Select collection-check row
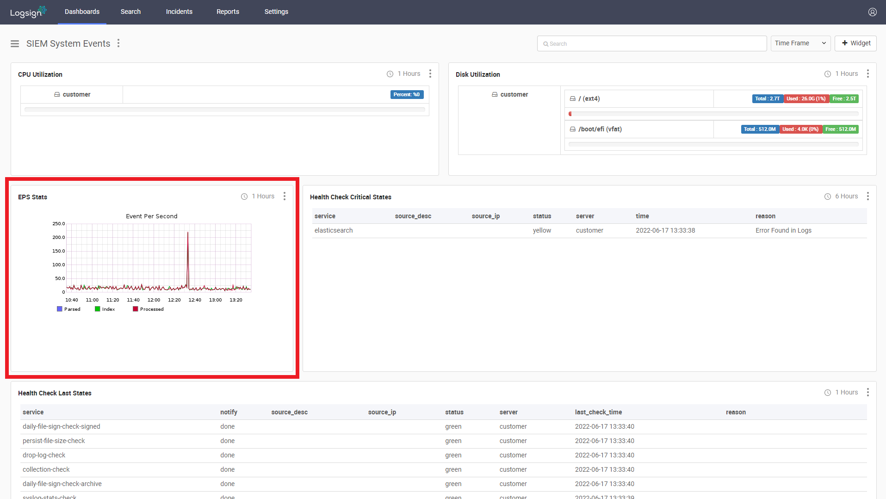886x499 pixels. click(444, 469)
